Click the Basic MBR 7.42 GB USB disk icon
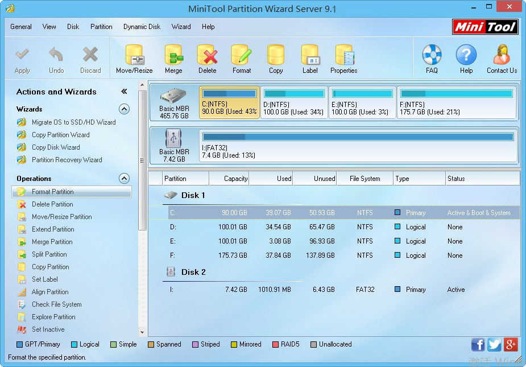The image size is (526, 367). [173, 138]
